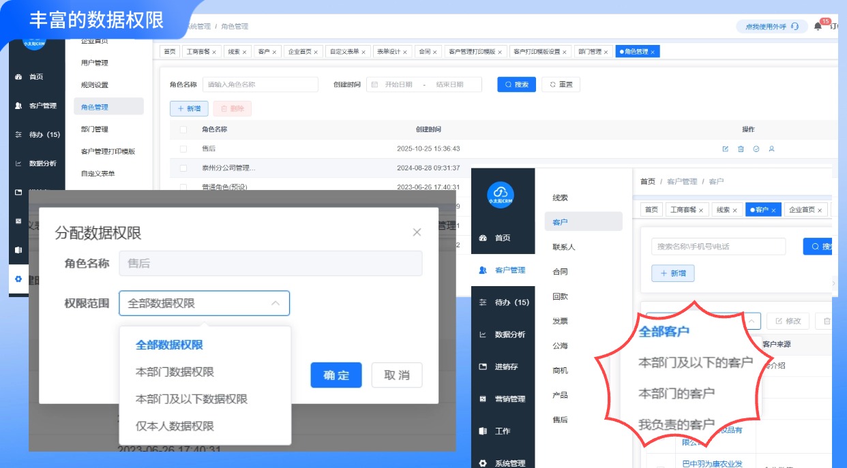The image size is (847, 468).
Task: Open 部门管理 in the system submenu
Action: coord(94,129)
